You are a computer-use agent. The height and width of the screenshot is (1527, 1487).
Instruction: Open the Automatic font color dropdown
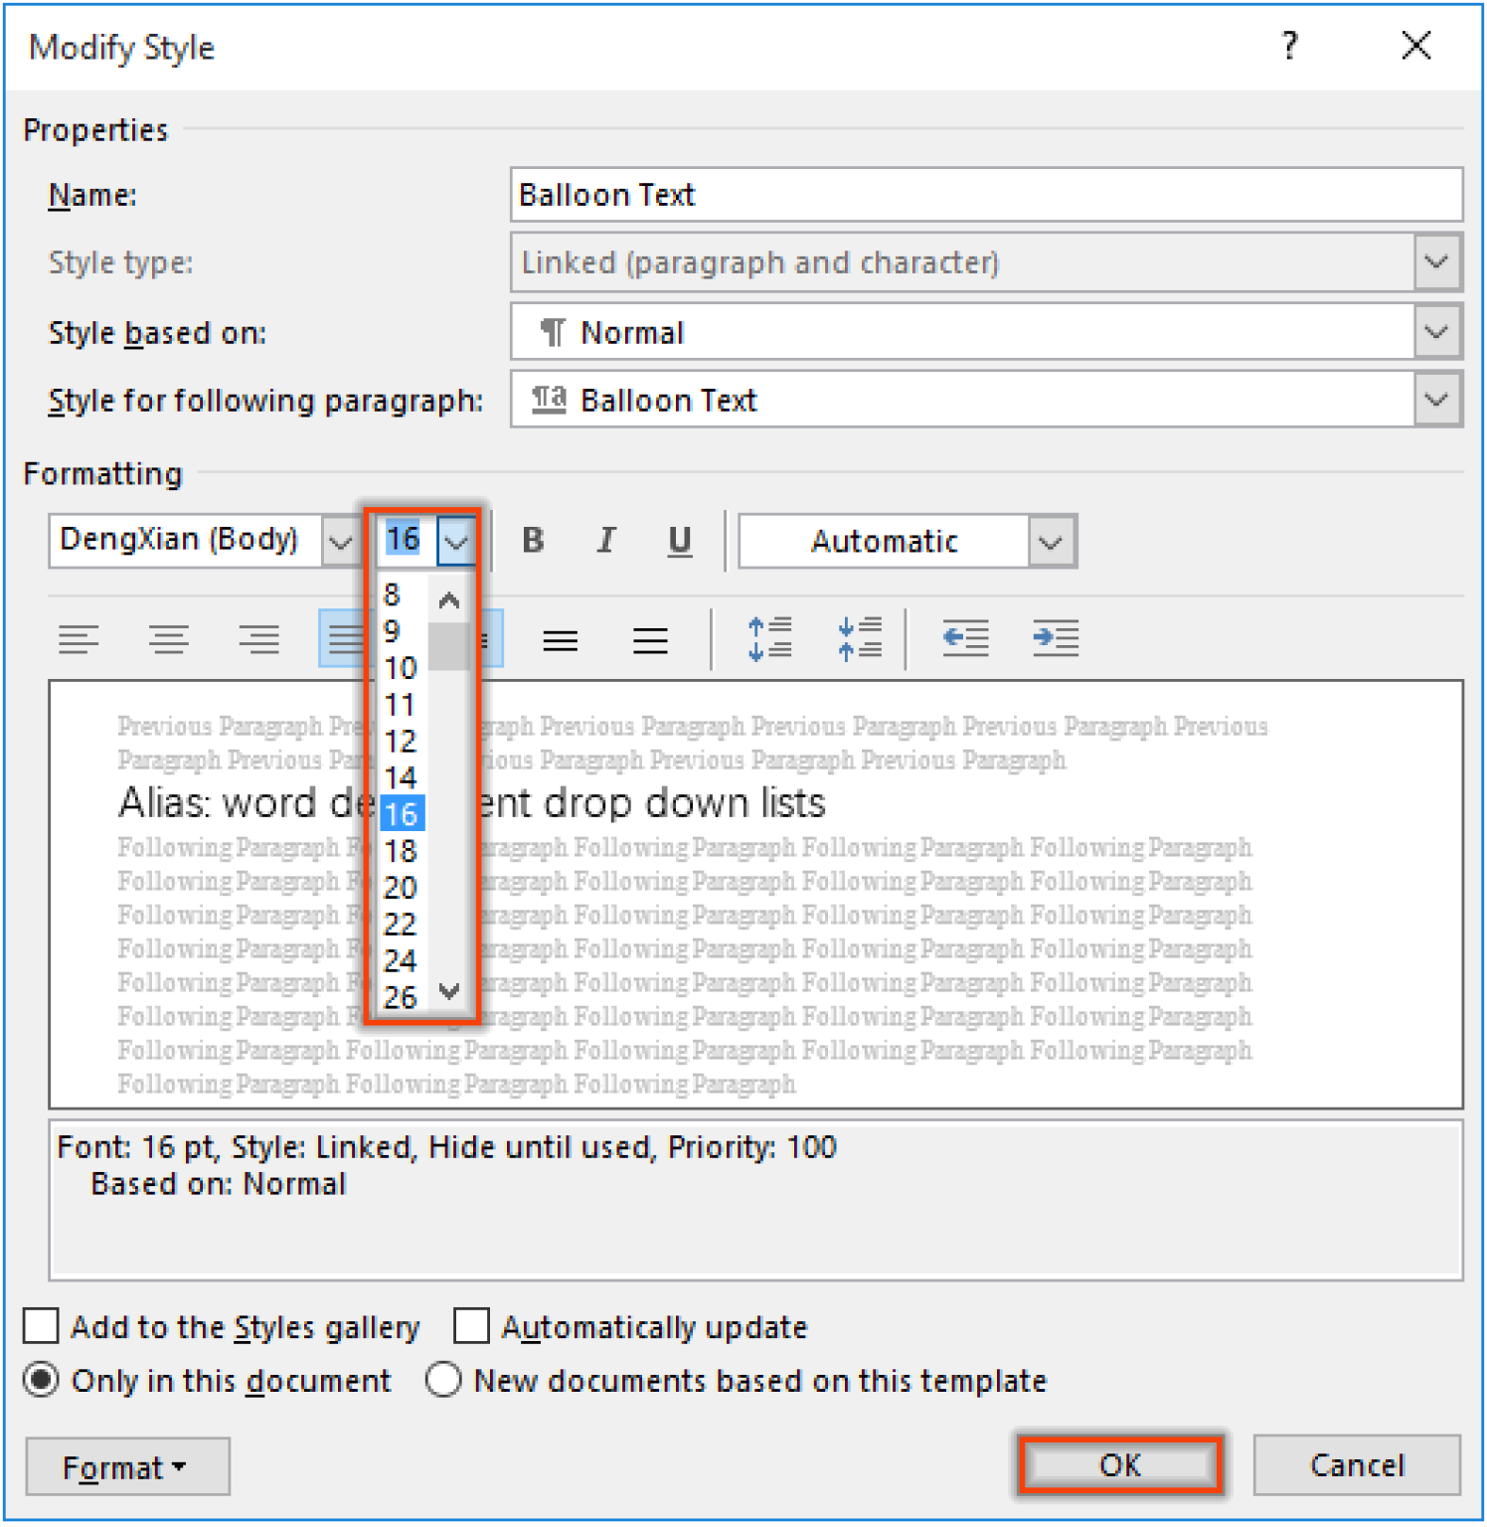[x=1051, y=540]
